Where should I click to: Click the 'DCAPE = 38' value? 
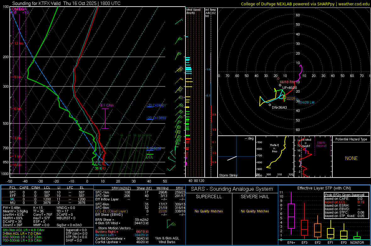pyautogui.click(x=12, y=221)
